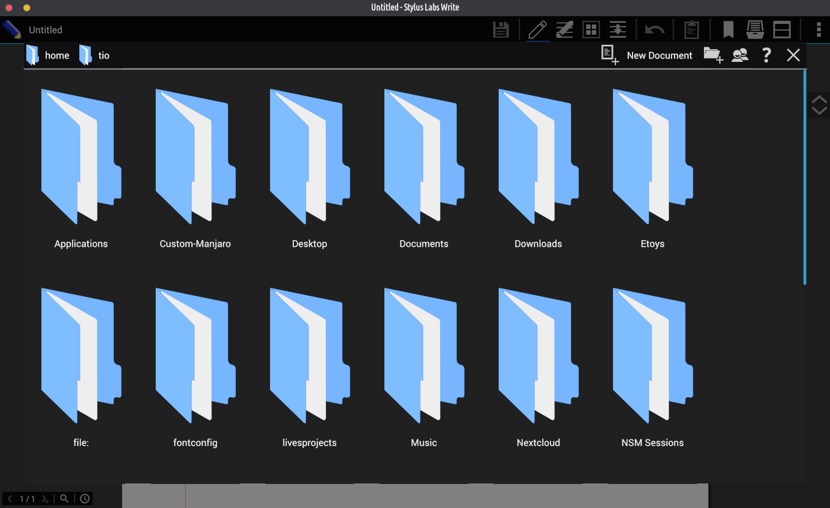This screenshot has height=508, width=830.
Task: Open the livesprojects folder
Action: tap(310, 367)
